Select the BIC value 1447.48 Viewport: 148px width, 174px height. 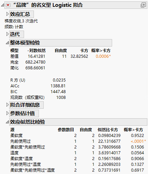58,92
